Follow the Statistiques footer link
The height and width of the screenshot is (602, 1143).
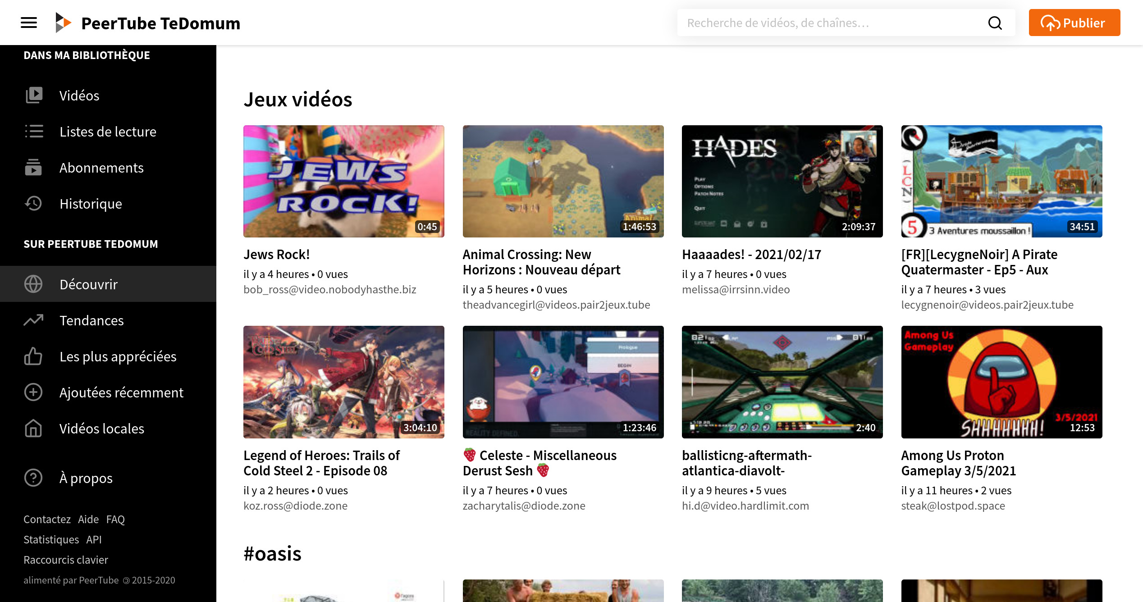pyautogui.click(x=51, y=539)
